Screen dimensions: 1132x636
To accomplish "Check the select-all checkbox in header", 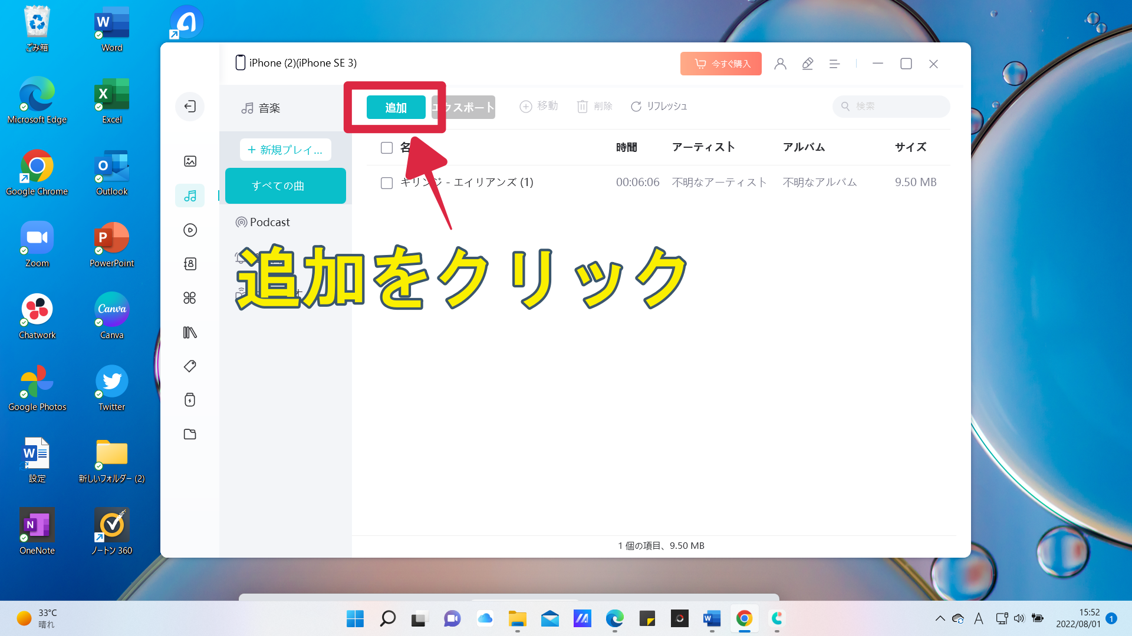I will coord(387,148).
